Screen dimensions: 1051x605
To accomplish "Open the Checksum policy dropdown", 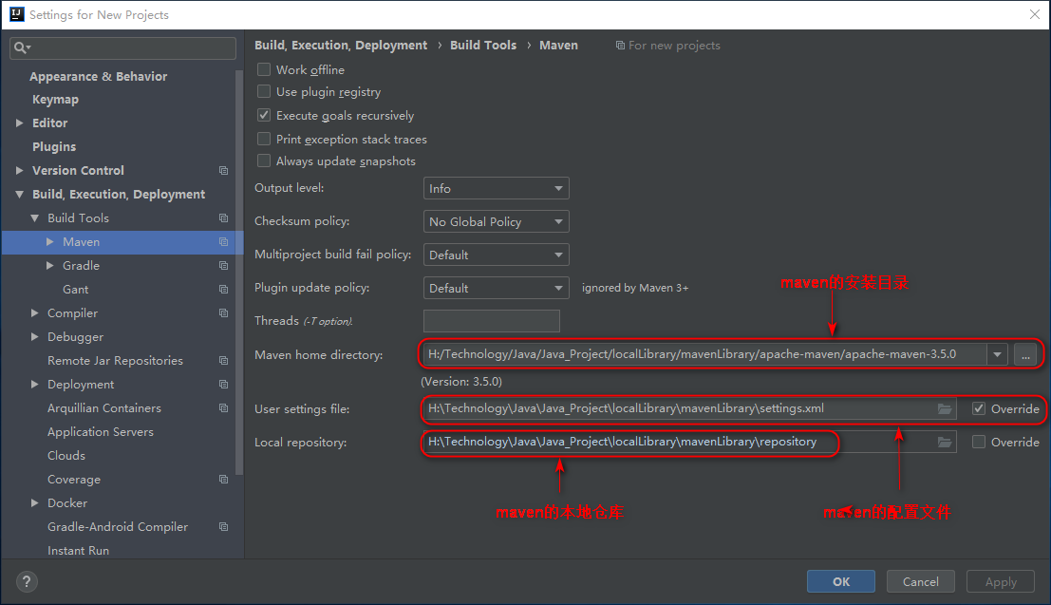I will [x=496, y=221].
